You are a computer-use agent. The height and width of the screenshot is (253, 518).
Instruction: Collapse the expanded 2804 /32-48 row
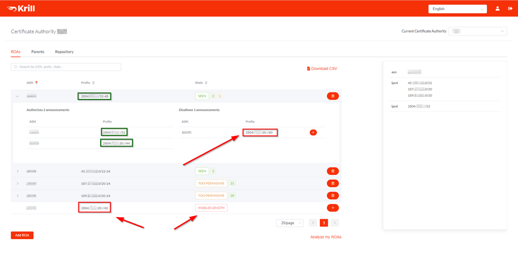coord(18,96)
